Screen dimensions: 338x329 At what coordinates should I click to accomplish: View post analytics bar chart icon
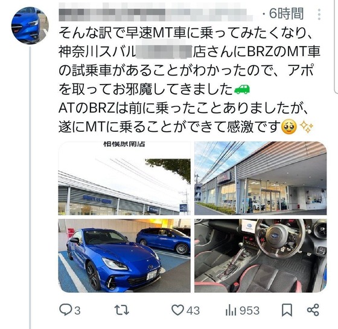231,310
